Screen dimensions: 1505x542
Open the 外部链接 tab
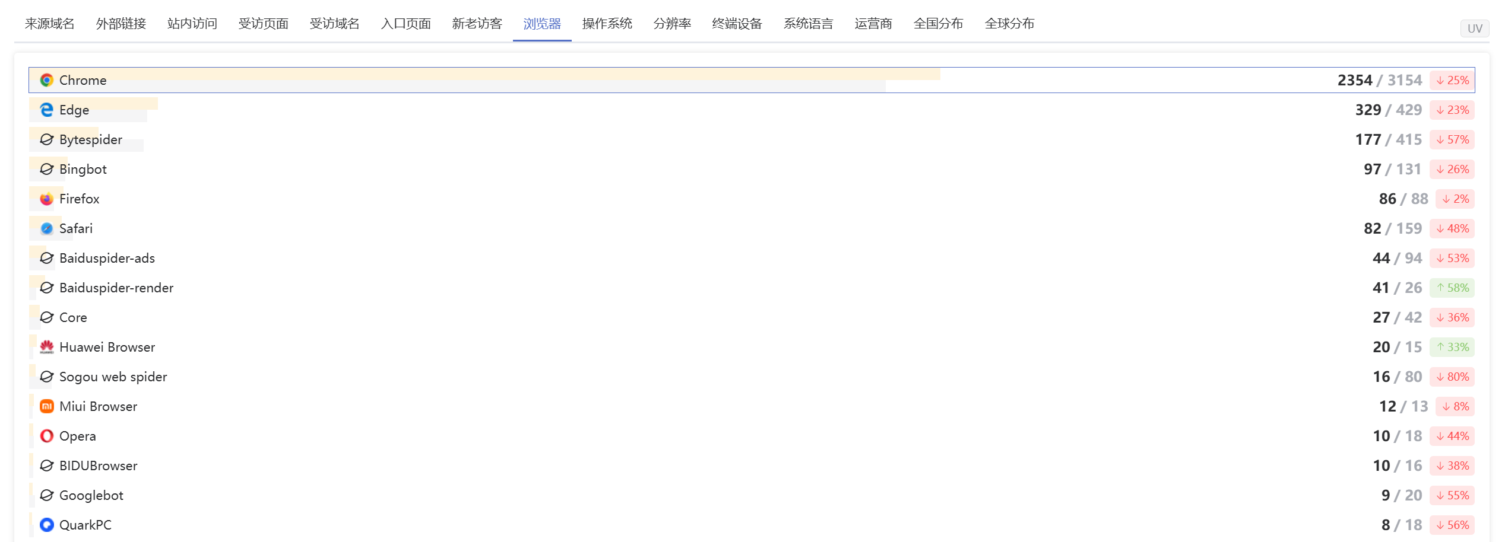point(121,23)
